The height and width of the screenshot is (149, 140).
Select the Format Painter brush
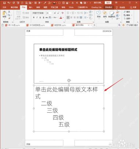(9, 18)
